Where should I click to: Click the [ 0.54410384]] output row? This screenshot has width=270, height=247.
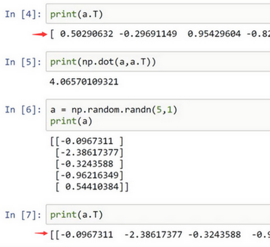pos(92,187)
